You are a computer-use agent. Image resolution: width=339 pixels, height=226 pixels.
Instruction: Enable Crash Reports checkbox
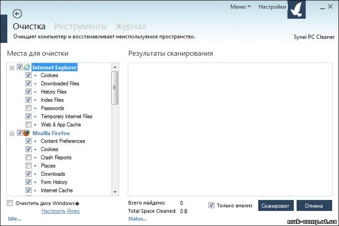[x=28, y=157]
